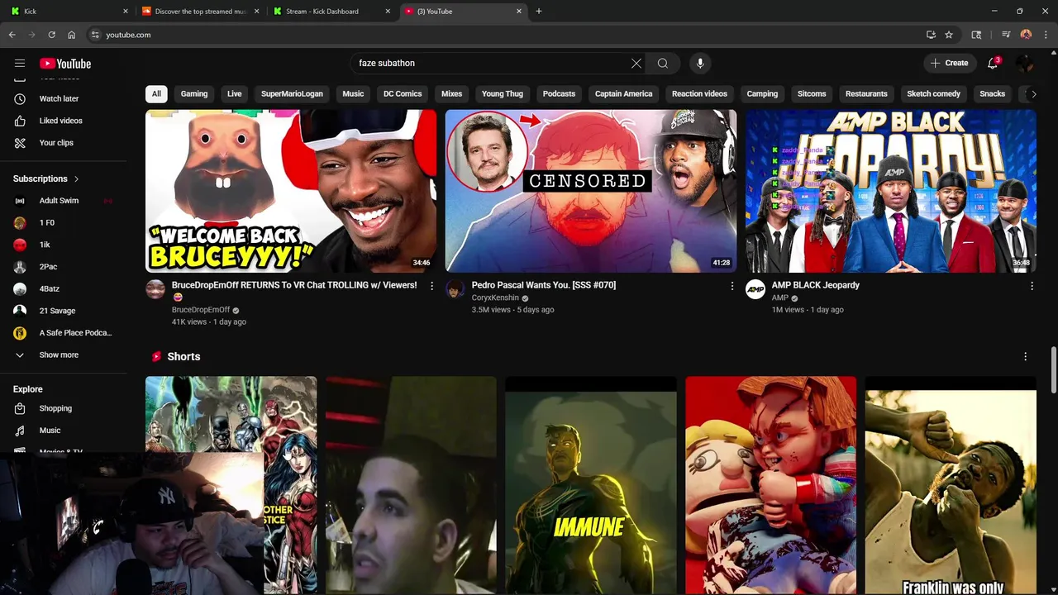Open the BruceDropEmOff VR Chat video thumbnail
Image resolution: width=1058 pixels, height=595 pixels.
pos(291,191)
